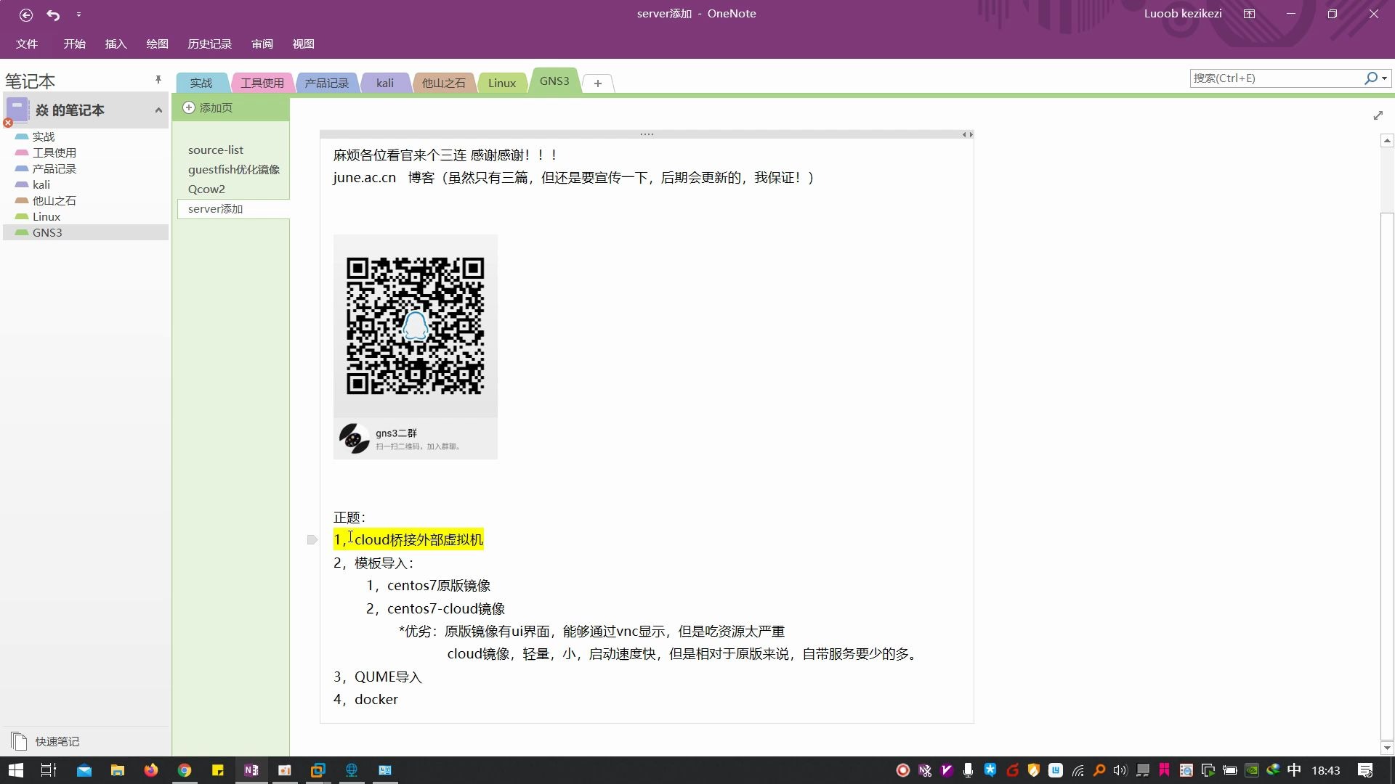
Task: Pin the notebook pane with pushpin icon
Action: [158, 80]
